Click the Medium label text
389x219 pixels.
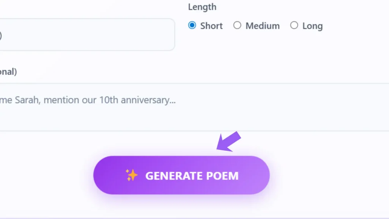(262, 26)
